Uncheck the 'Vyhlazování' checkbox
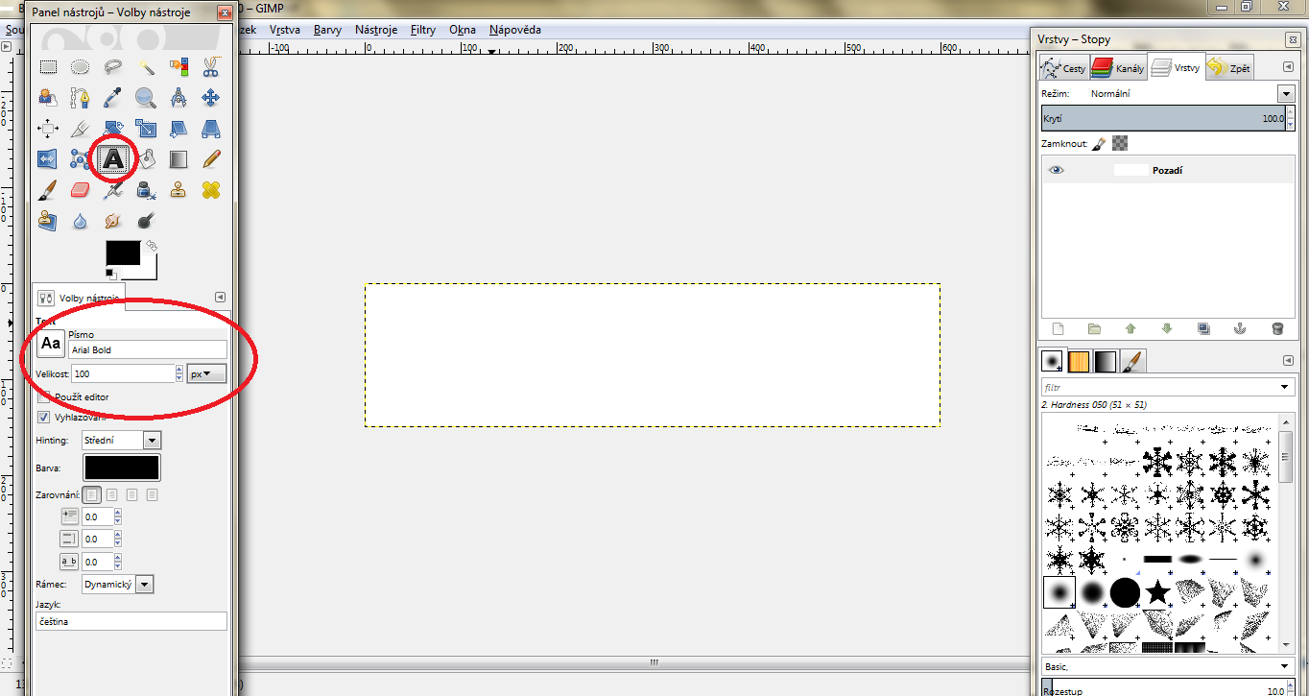Image resolution: width=1309 pixels, height=696 pixels. 44,418
